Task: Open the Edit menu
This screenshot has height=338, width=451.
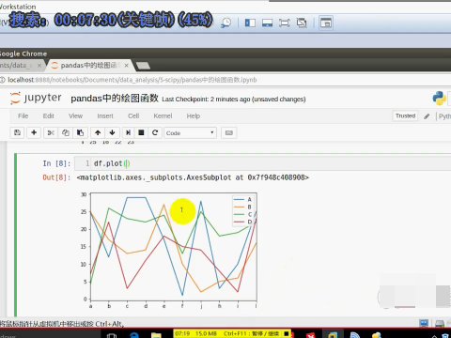Action: click(x=48, y=116)
